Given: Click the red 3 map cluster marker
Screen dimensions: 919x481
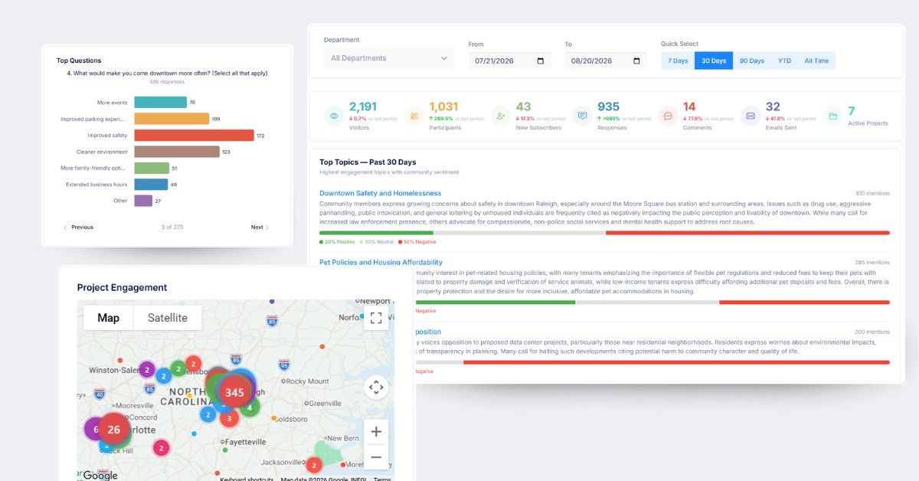Looking at the screenshot, I should (x=228, y=418).
